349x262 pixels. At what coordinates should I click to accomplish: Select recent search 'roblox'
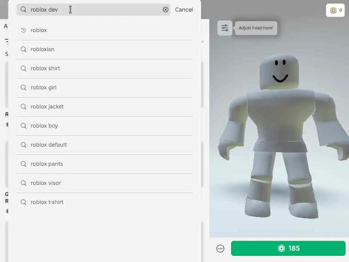[104, 30]
